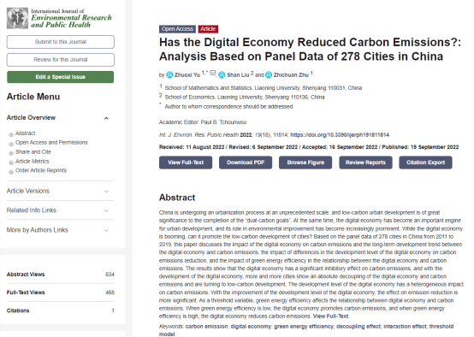Open the DOI link for the article
Image resolution: width=474 pixels, height=337 pixels.
[340, 135]
